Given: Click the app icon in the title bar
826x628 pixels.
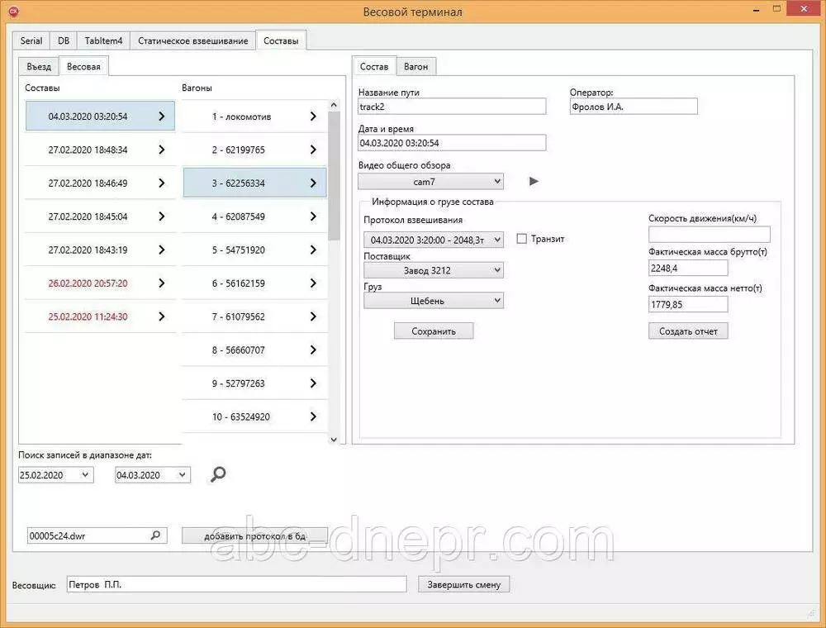Looking at the screenshot, I should coord(13,12).
